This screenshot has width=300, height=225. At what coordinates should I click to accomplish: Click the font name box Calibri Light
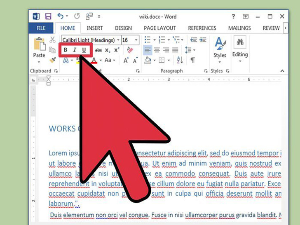coord(89,40)
